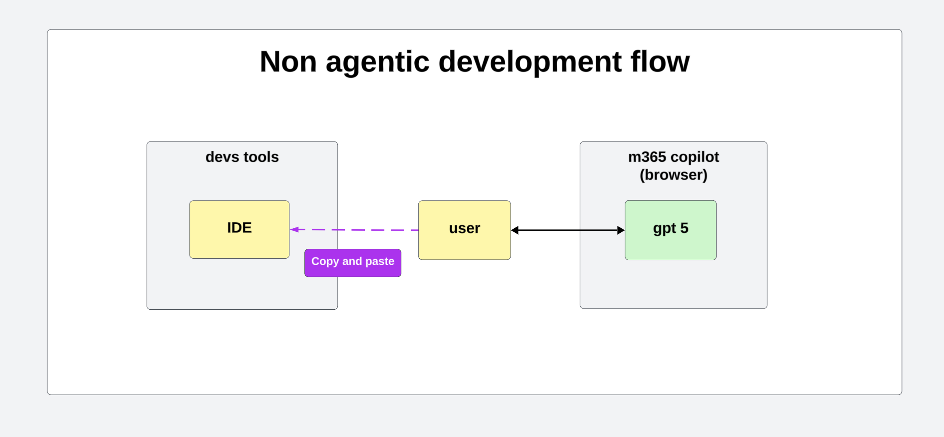Click the outer diagram frame border
This screenshot has height=437, width=944.
coord(474,30)
